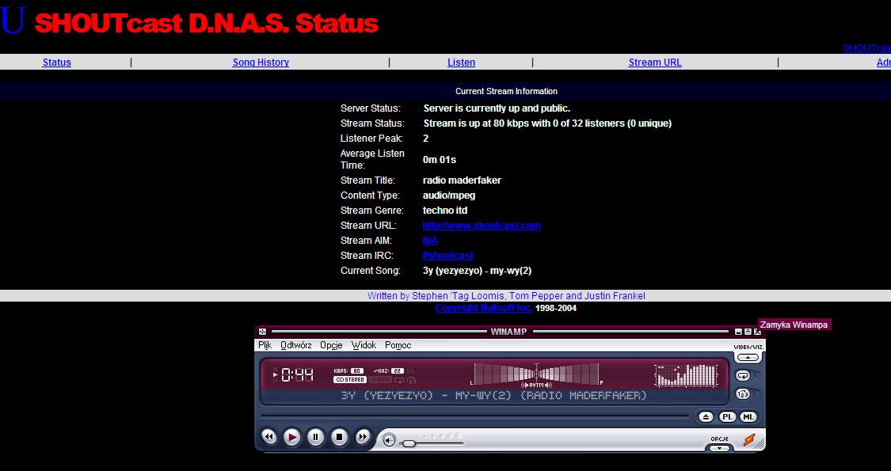This screenshot has height=471, width=891.
Task: Open the Stream URL nav link
Action: click(655, 63)
